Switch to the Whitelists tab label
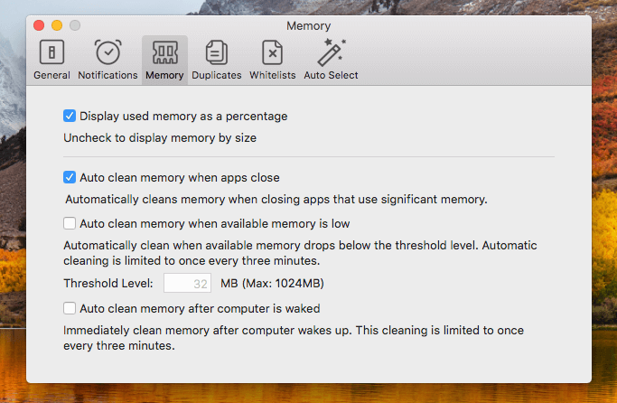Image resolution: width=617 pixels, height=403 pixels. [x=272, y=75]
